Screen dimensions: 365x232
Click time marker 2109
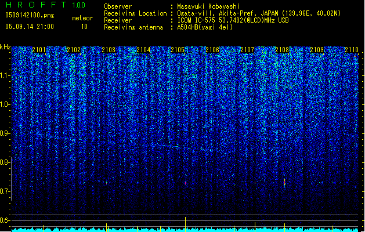317,50
